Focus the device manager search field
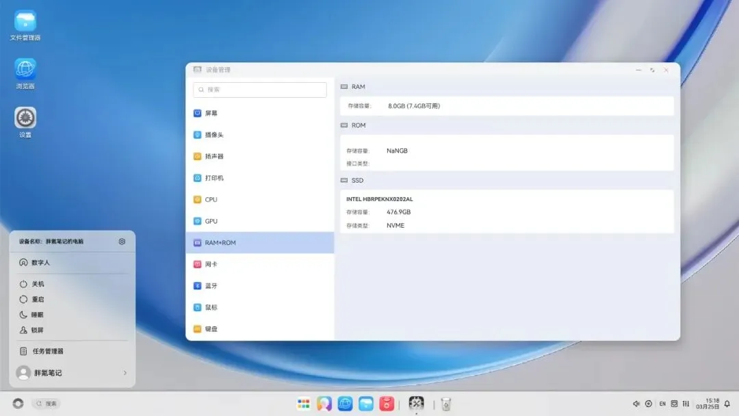Image resolution: width=739 pixels, height=416 pixels. click(260, 90)
